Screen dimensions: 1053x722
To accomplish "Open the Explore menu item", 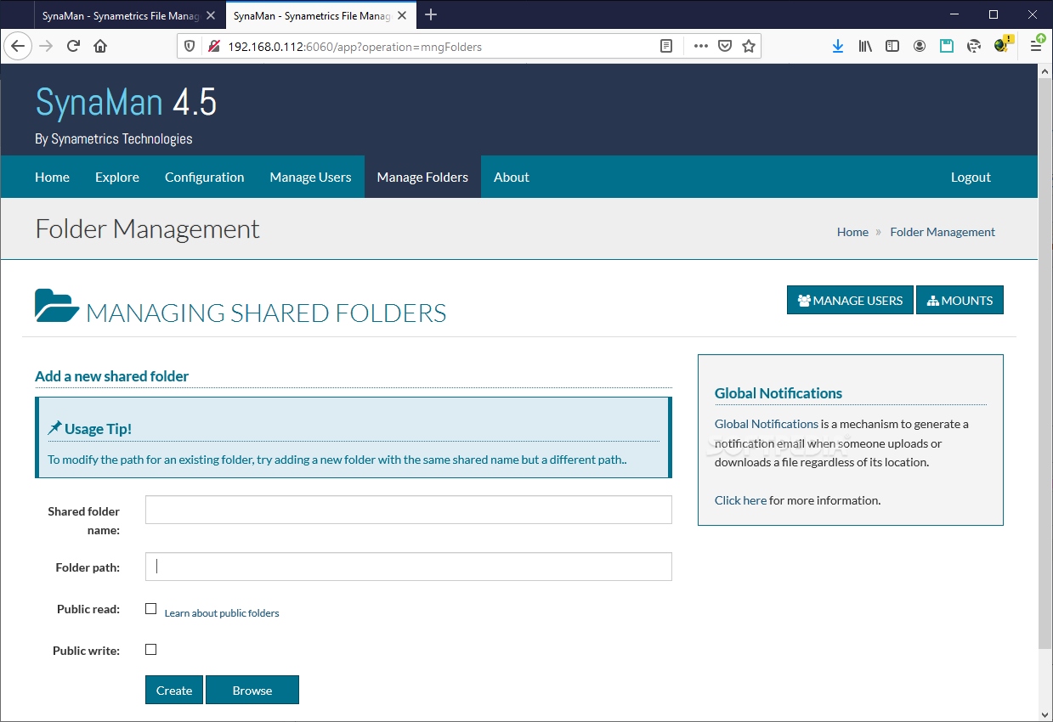I will 117,177.
